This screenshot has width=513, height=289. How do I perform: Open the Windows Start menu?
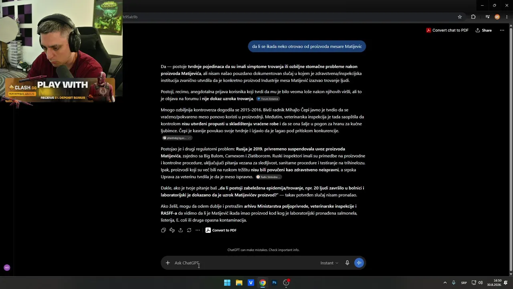pos(227,283)
